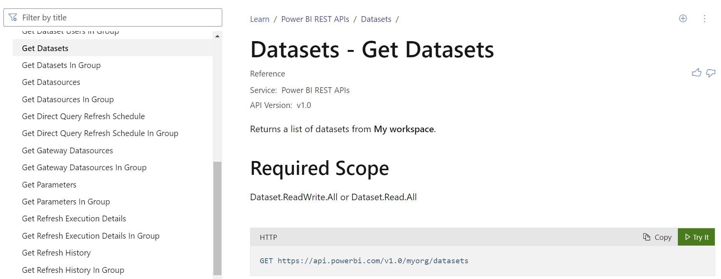Viewport: 721px width, 279px height.
Task: Open the Datasets breadcrumb link
Action: click(376, 19)
